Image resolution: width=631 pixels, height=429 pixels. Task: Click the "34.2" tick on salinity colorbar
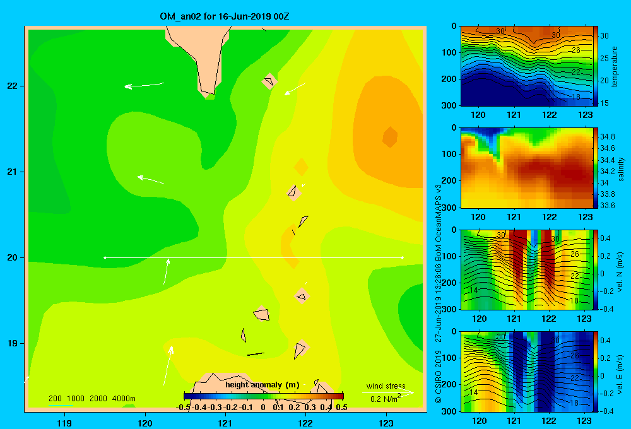click(608, 172)
